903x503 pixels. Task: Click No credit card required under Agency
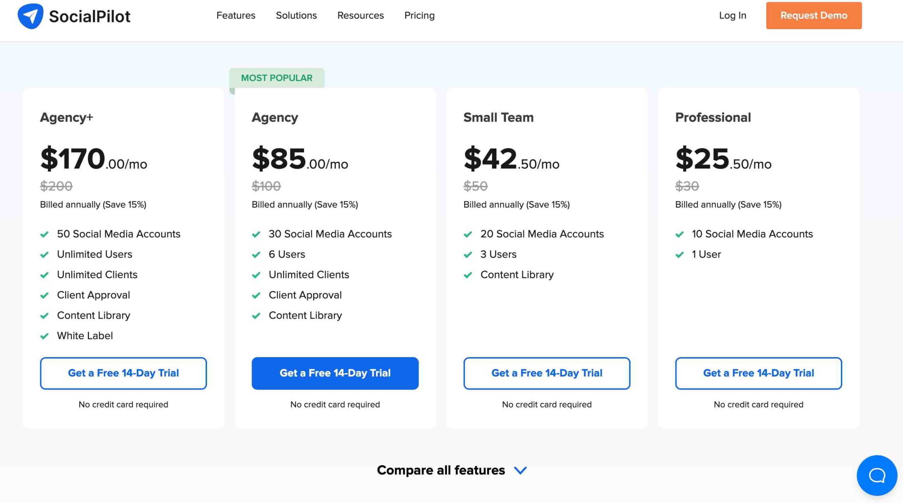(335, 405)
